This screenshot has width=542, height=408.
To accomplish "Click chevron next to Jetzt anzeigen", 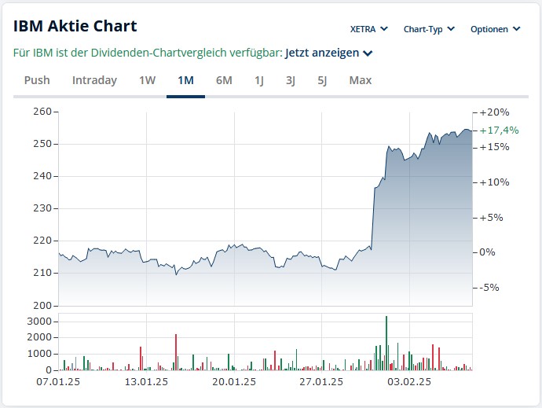I will point(368,53).
